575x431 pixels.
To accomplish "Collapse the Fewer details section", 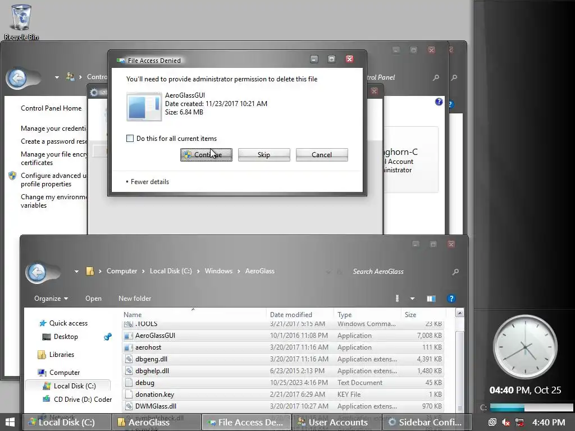I will (148, 182).
